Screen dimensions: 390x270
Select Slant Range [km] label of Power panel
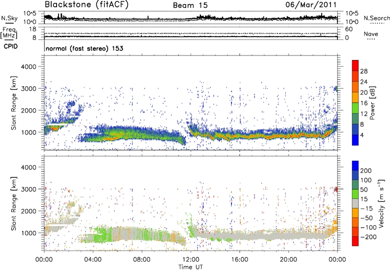coord(14,103)
